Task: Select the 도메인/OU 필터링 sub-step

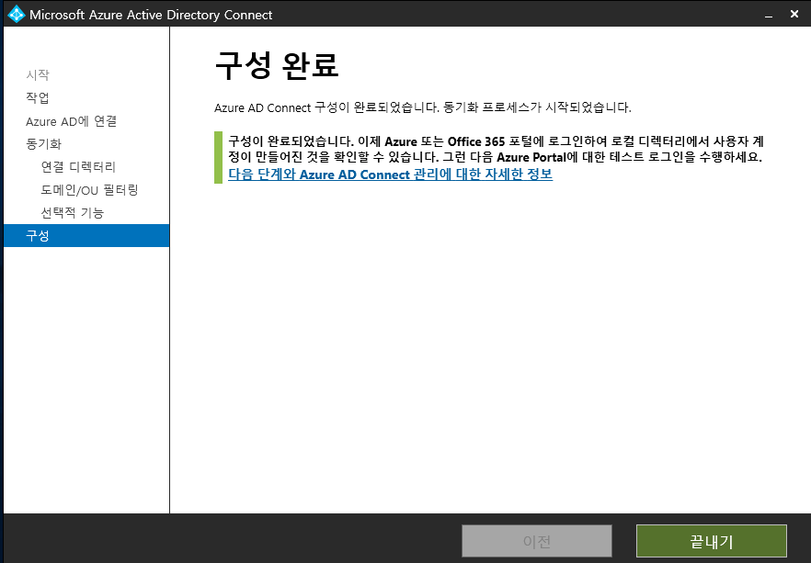Action: (89, 189)
